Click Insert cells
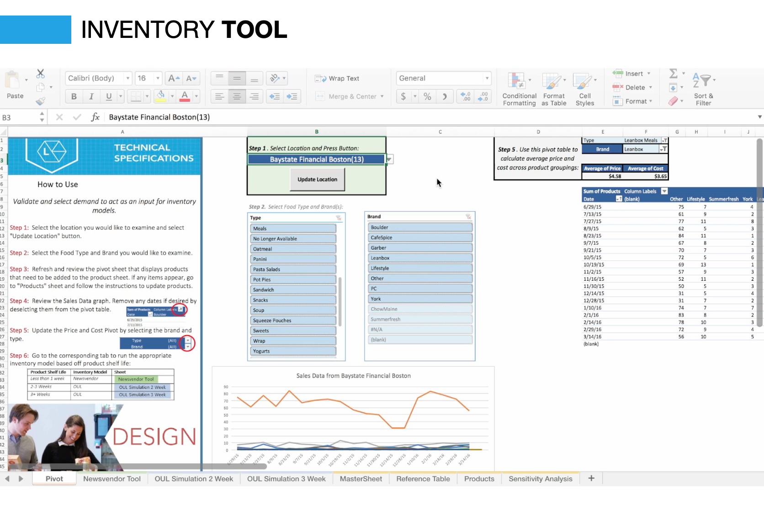This screenshot has height=505, width=764. pyautogui.click(x=631, y=74)
